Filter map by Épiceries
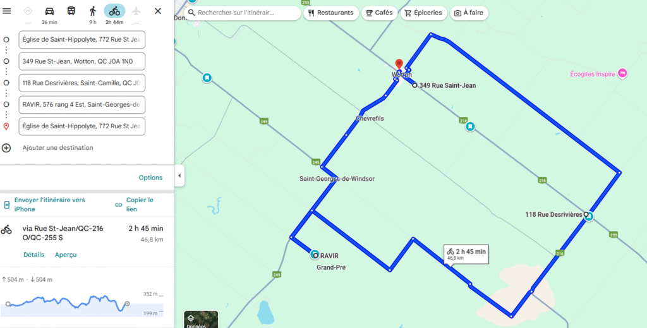The image size is (647, 328). pos(423,13)
